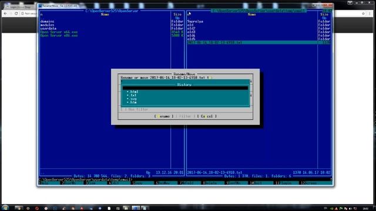The height and width of the screenshot is (211, 376).
Task: Click the taskbar clock
Action: (x=365, y=209)
